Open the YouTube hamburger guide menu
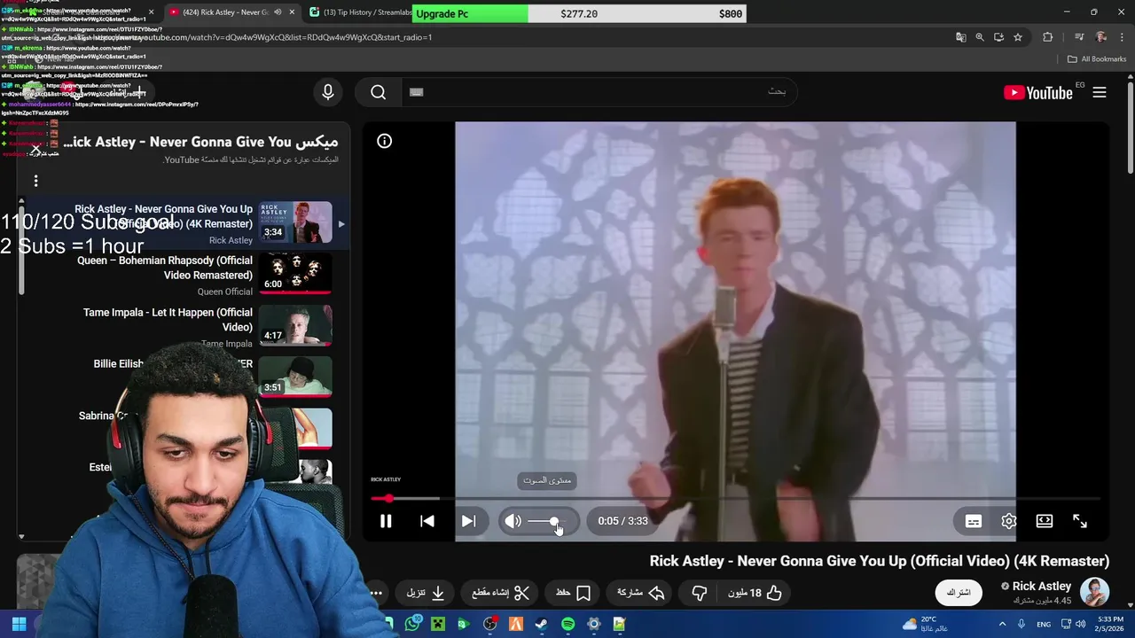Screen dimensions: 1135x638 [1100, 92]
